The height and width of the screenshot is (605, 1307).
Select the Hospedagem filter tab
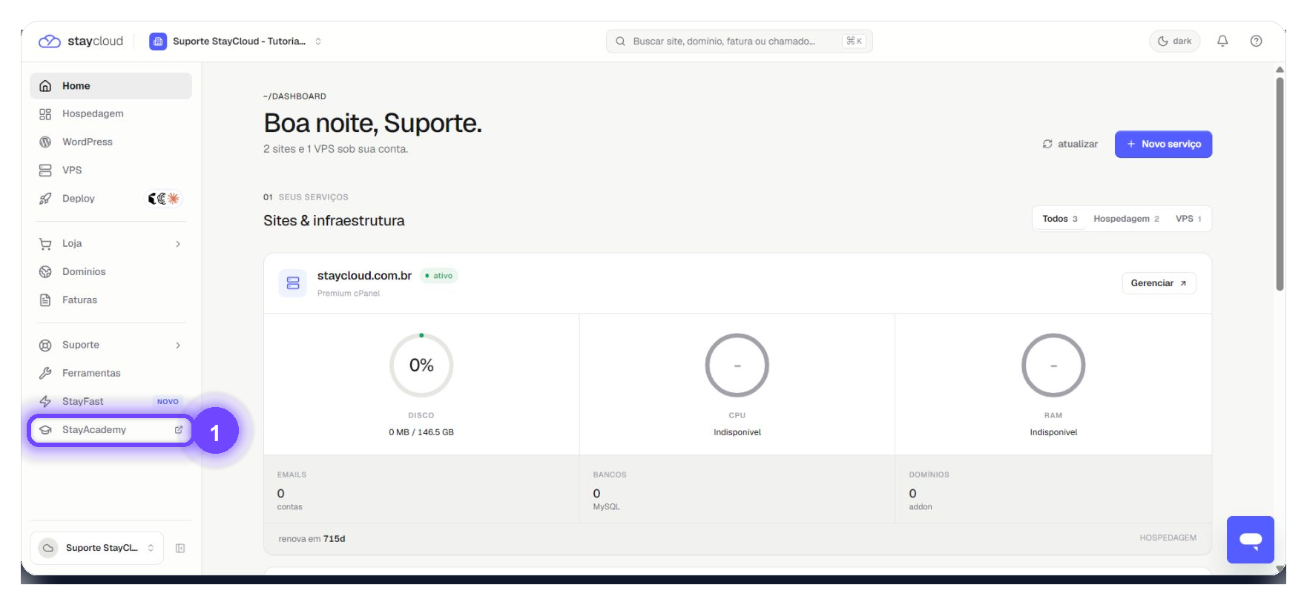tap(1126, 219)
